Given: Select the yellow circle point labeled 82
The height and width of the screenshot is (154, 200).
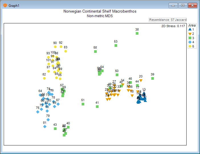Looking at the screenshot, I should click(x=44, y=78).
